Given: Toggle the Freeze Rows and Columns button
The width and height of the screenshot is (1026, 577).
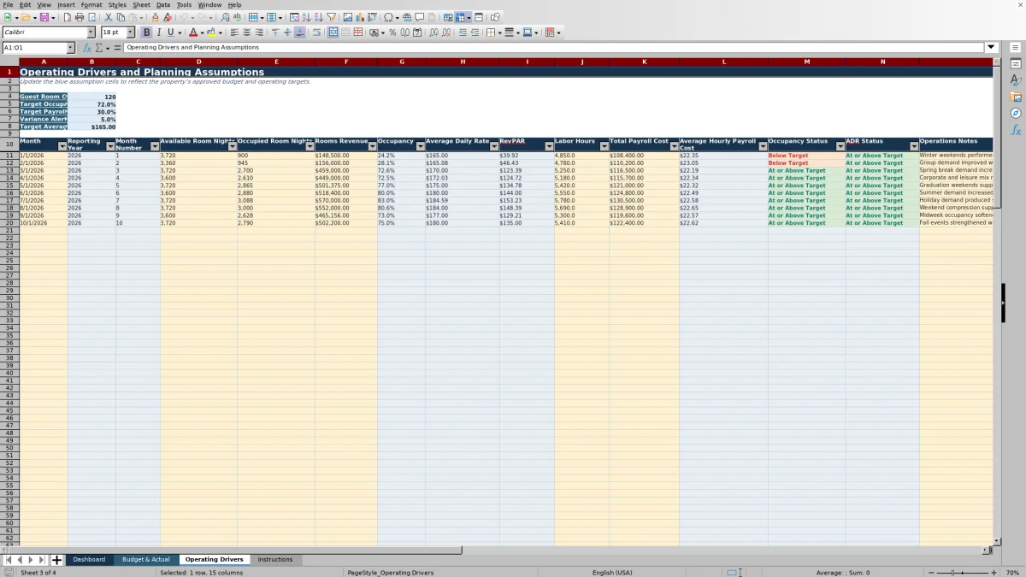Looking at the screenshot, I should pos(460,17).
